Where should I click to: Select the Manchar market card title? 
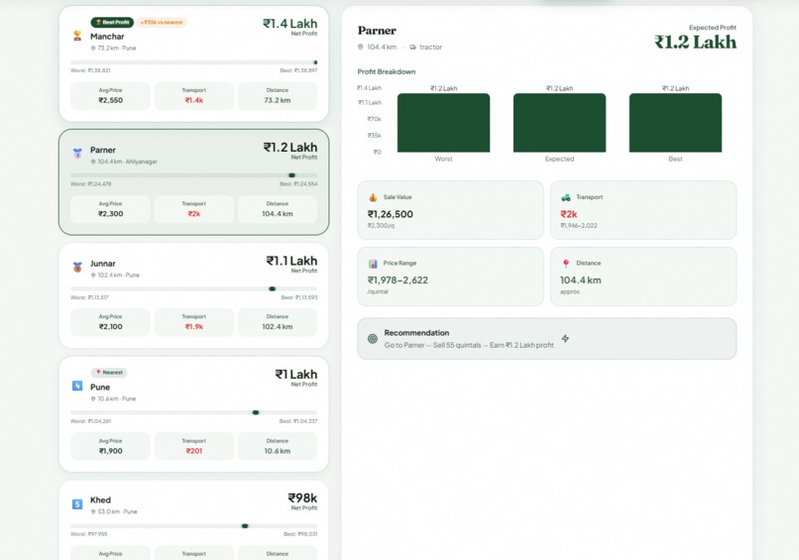click(107, 37)
